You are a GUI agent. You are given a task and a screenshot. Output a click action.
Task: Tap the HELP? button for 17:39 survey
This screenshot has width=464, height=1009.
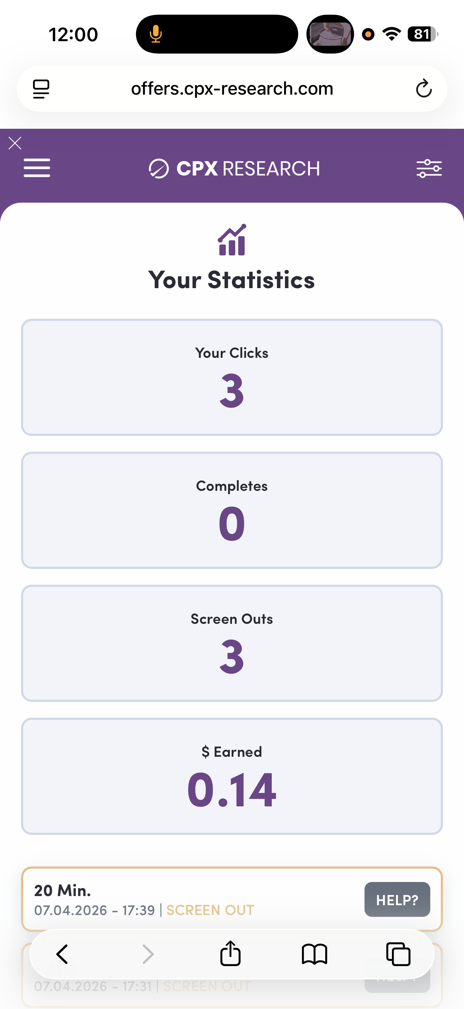click(397, 900)
